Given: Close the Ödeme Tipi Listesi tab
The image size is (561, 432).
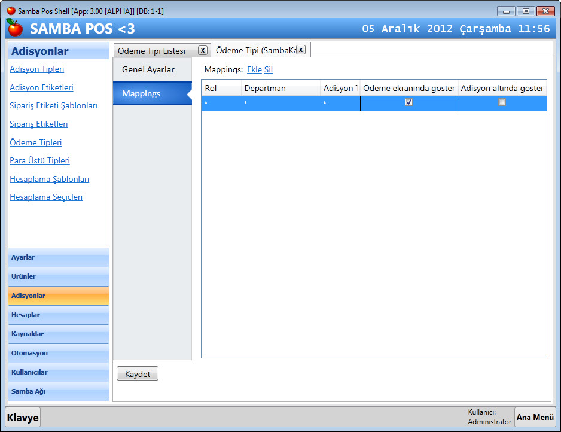Looking at the screenshot, I should coord(203,50).
